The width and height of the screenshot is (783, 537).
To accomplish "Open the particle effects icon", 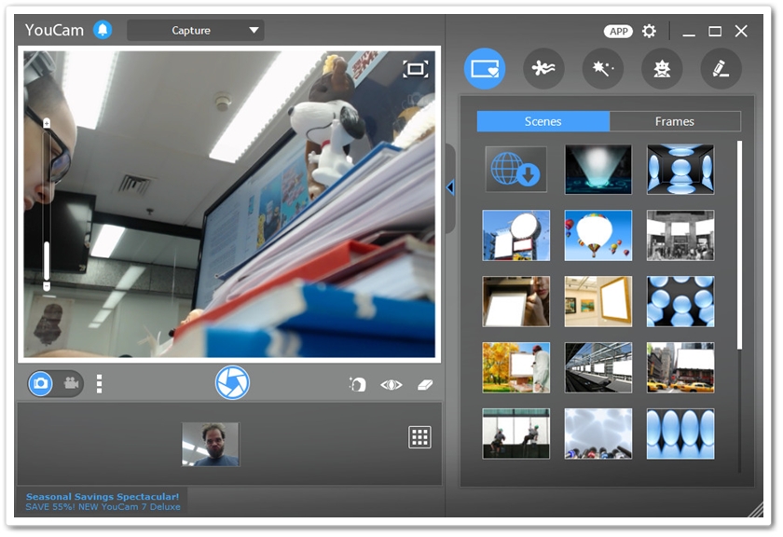I will pyautogui.click(x=543, y=68).
